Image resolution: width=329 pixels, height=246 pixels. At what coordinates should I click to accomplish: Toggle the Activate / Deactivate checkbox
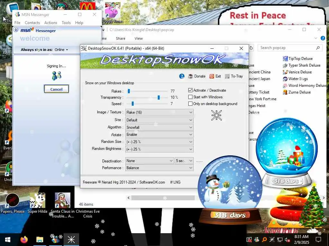pyautogui.click(x=190, y=90)
